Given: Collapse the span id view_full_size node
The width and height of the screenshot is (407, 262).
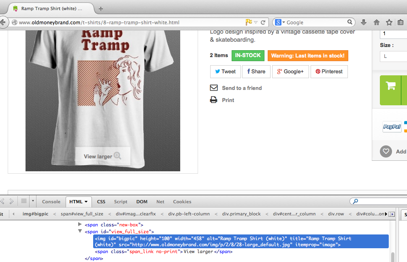Looking at the screenshot, I should click(80, 231).
